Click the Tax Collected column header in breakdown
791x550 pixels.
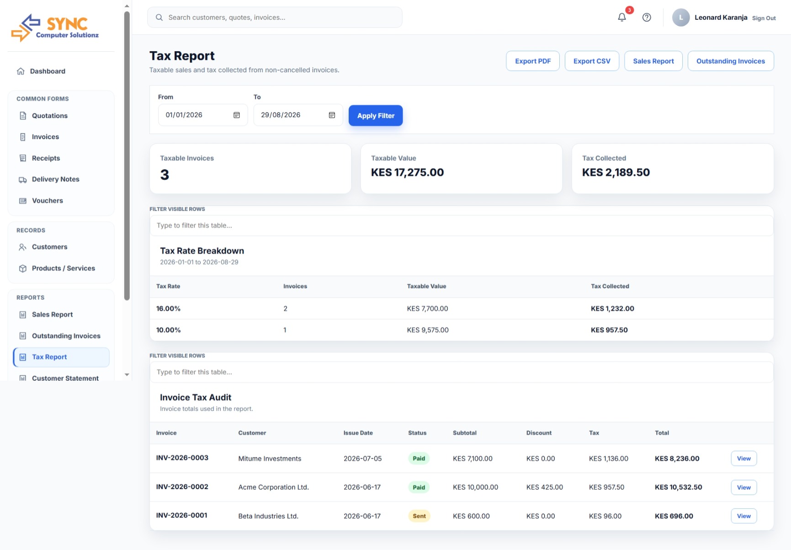(x=610, y=286)
